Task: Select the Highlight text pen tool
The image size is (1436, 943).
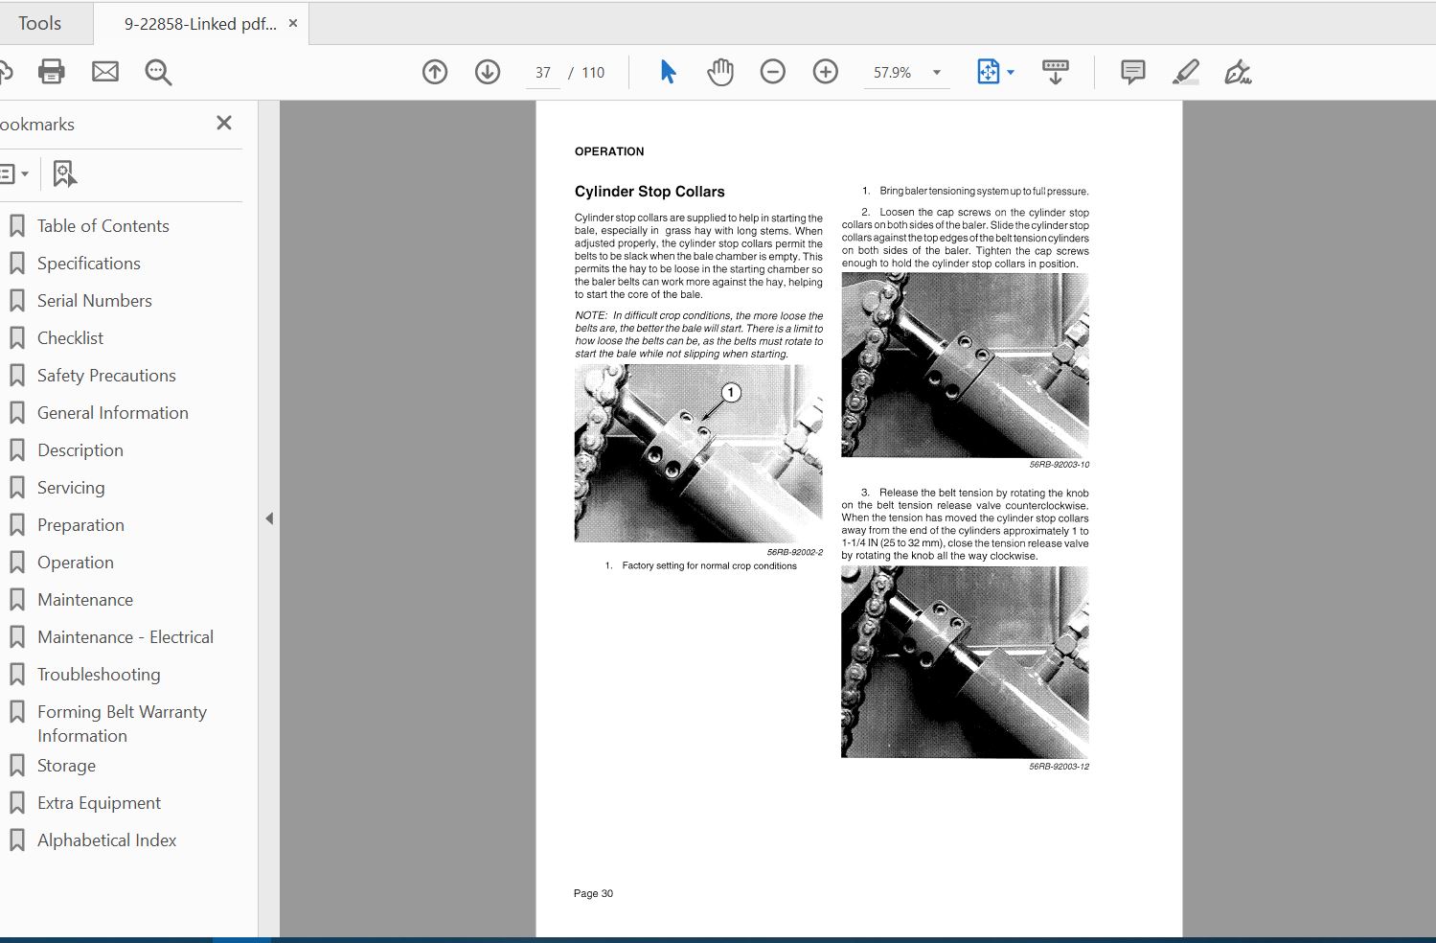Action: tap(1185, 72)
